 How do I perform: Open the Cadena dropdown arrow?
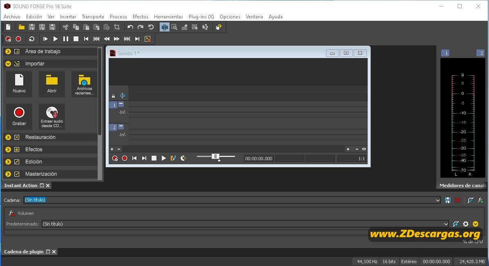(x=438, y=200)
